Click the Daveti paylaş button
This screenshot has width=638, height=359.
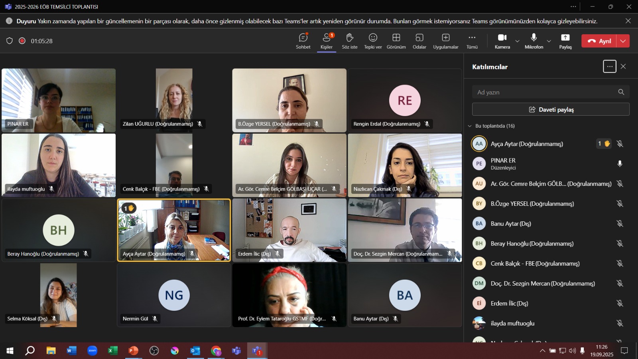click(x=551, y=109)
